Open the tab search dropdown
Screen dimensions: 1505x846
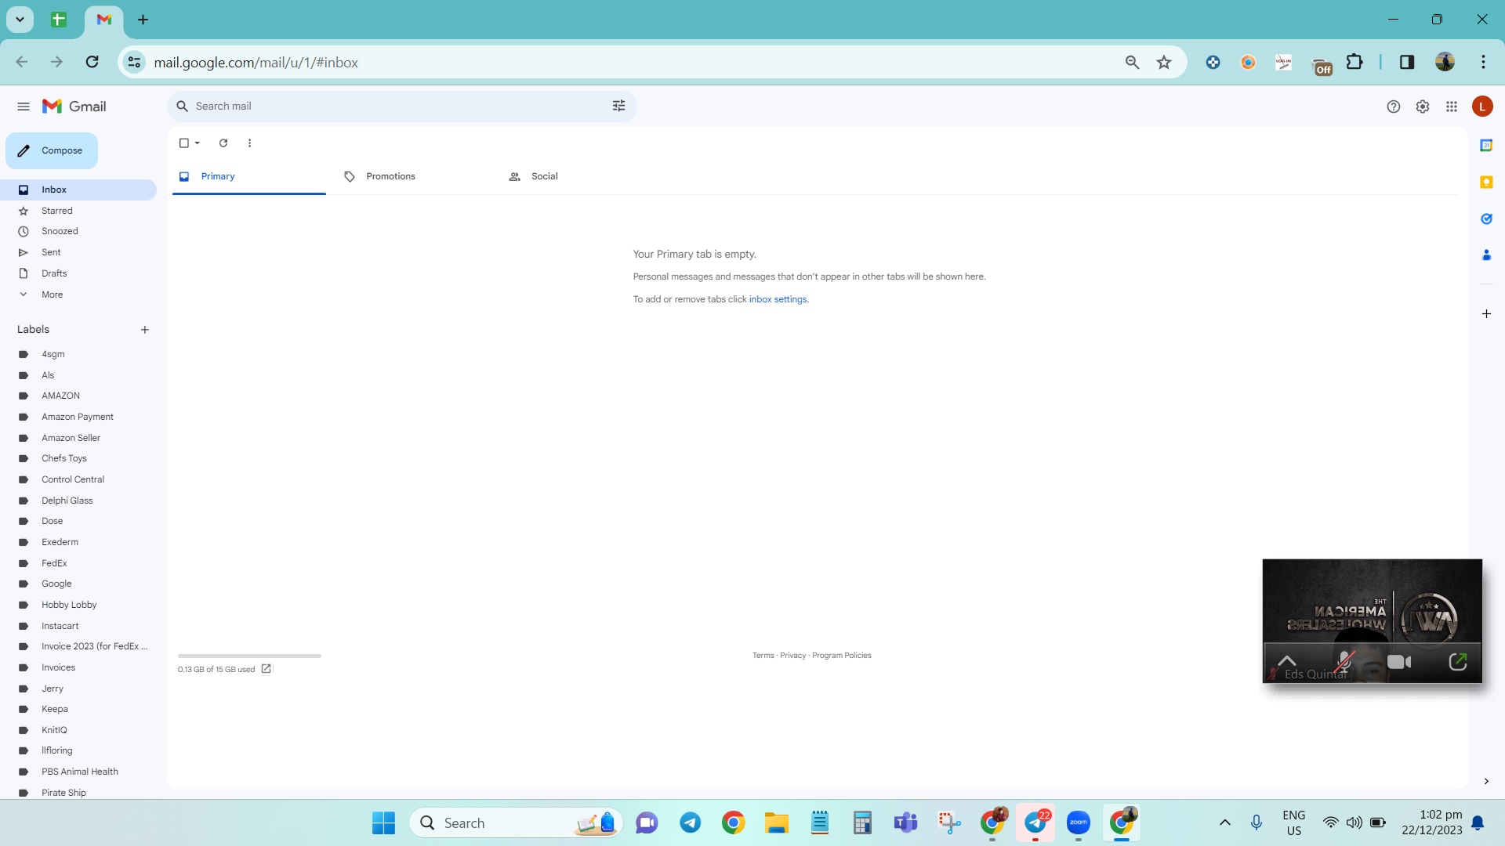[20, 20]
